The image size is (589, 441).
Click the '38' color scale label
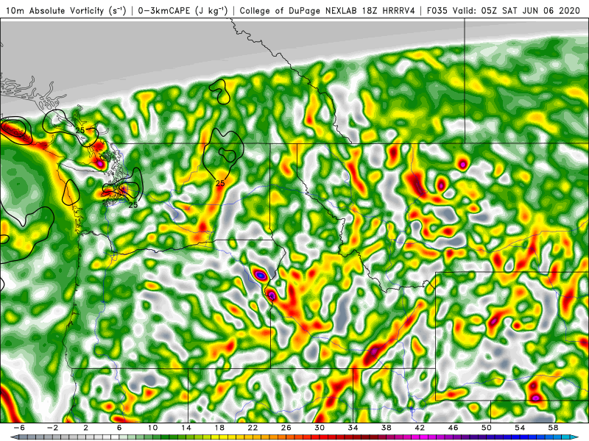click(386, 428)
